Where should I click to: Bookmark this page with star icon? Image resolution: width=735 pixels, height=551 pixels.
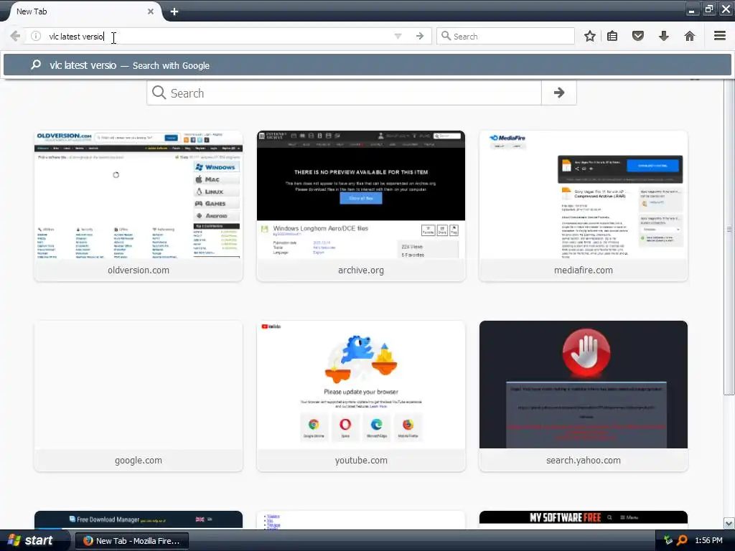[x=590, y=36]
